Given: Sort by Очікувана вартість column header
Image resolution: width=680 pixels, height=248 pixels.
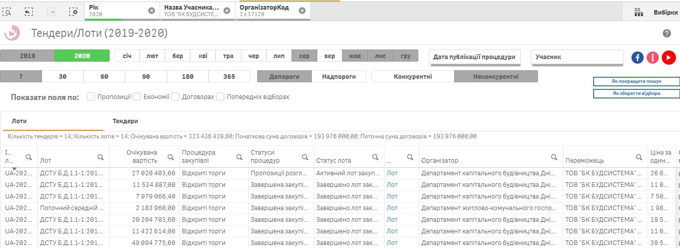Looking at the screenshot, I should click(x=142, y=156).
